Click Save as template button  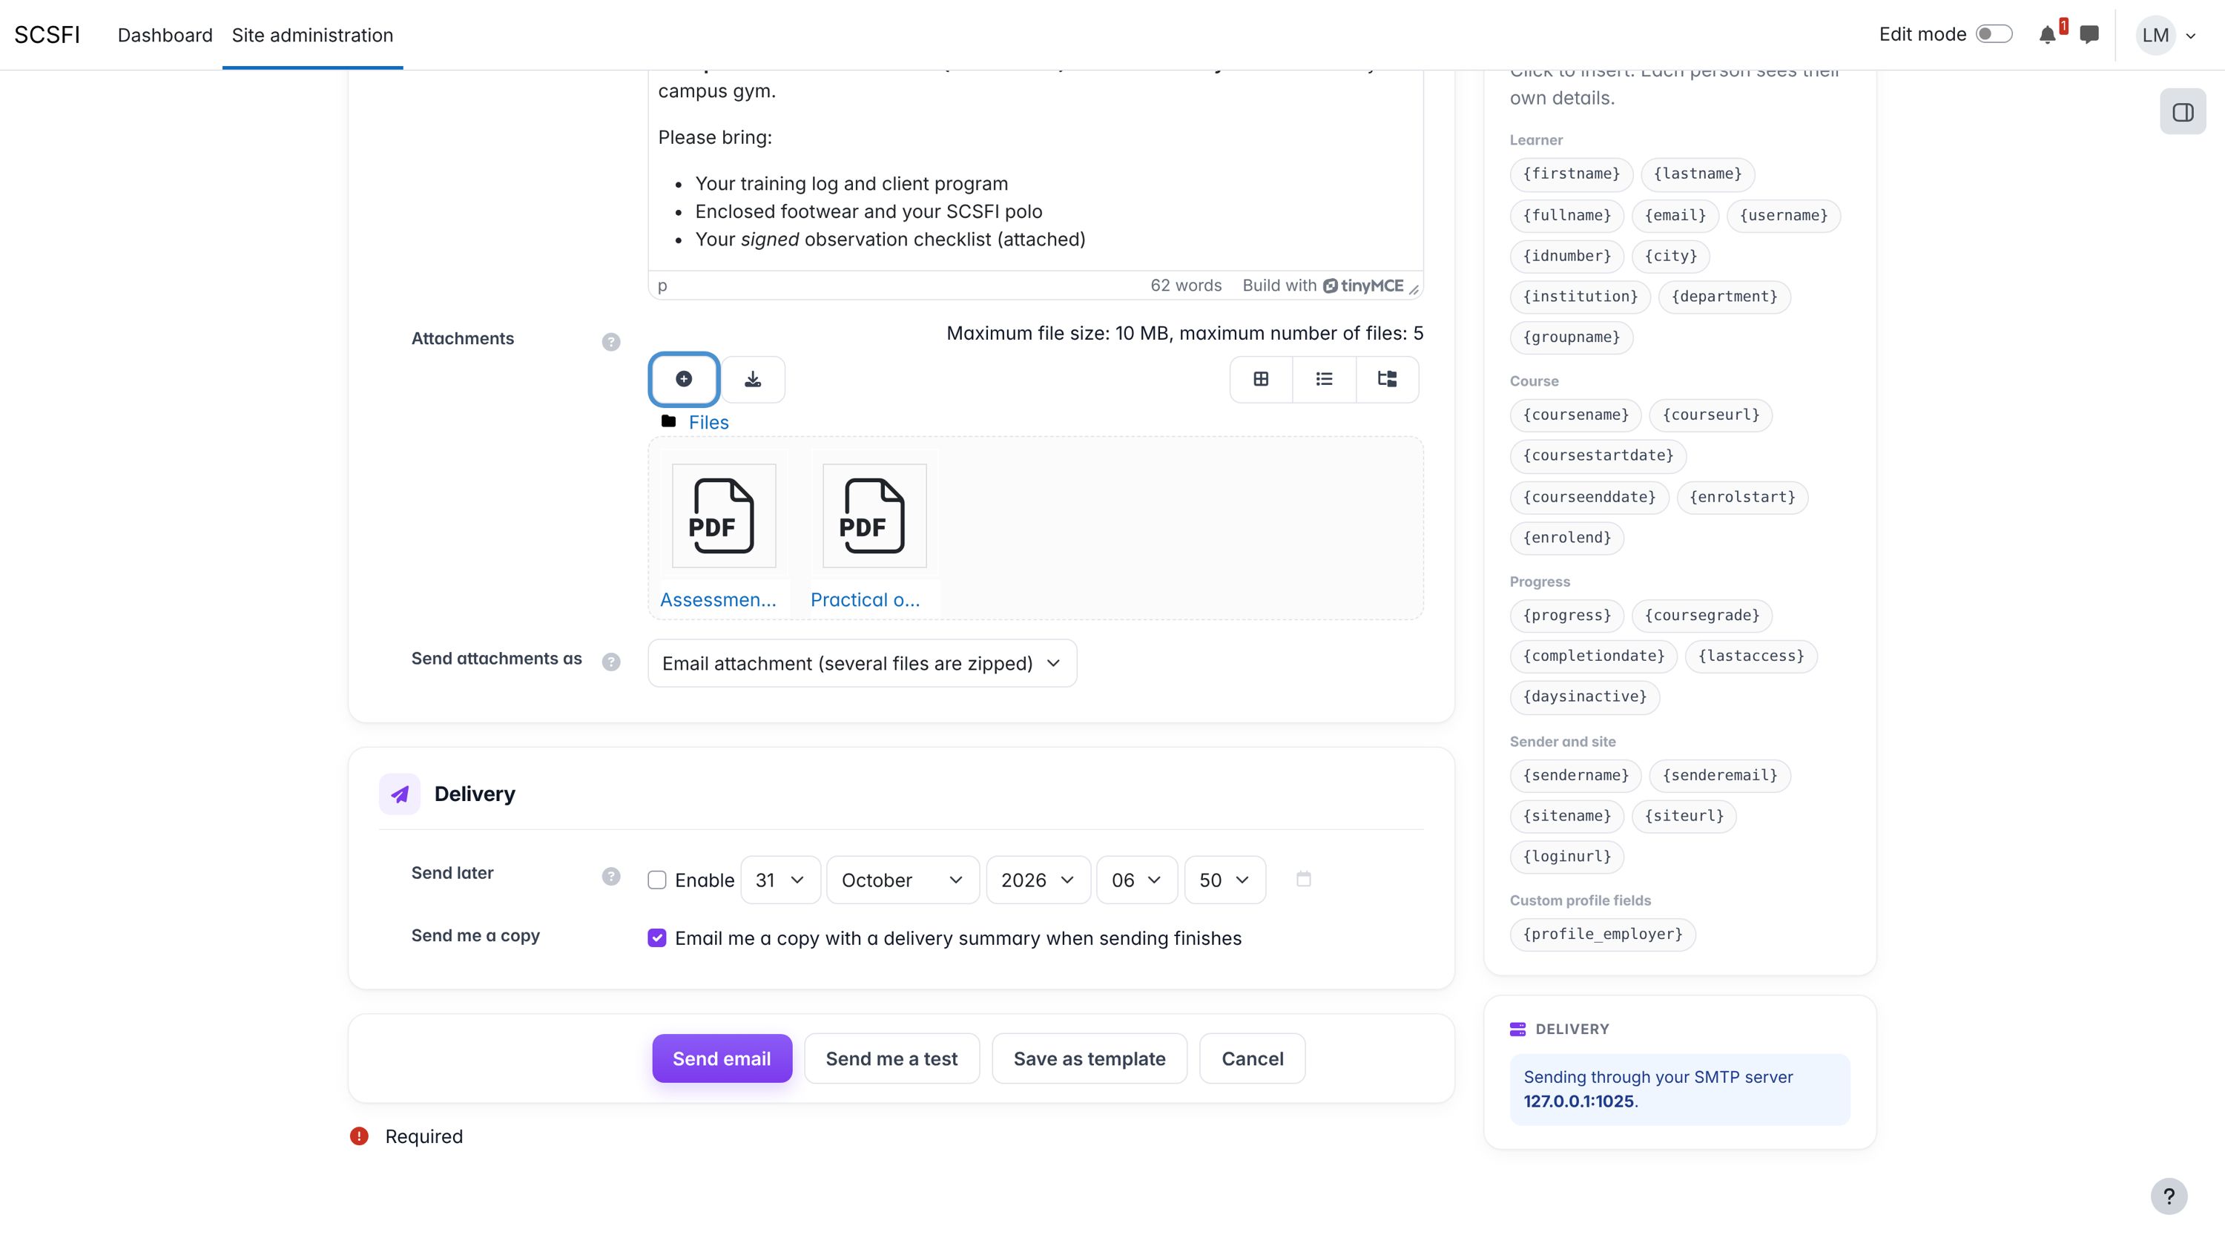point(1090,1058)
